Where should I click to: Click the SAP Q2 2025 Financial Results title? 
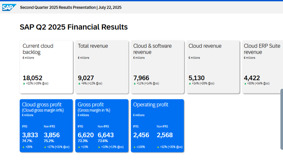pos(74,27)
